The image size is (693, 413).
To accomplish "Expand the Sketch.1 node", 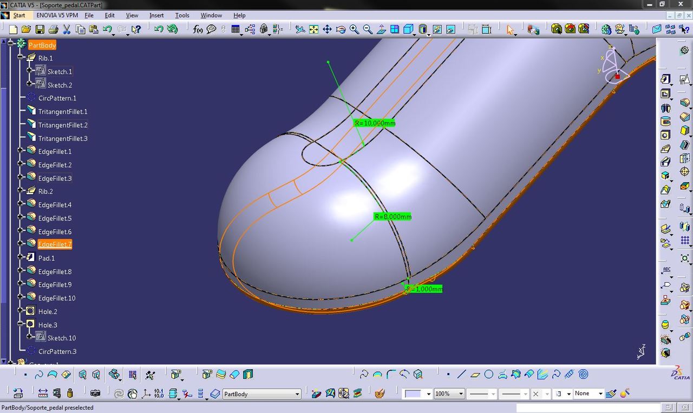I will click(x=30, y=70).
